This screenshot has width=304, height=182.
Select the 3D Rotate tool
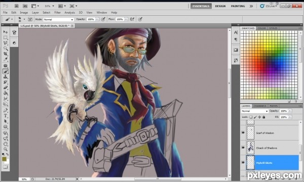coord(6,133)
